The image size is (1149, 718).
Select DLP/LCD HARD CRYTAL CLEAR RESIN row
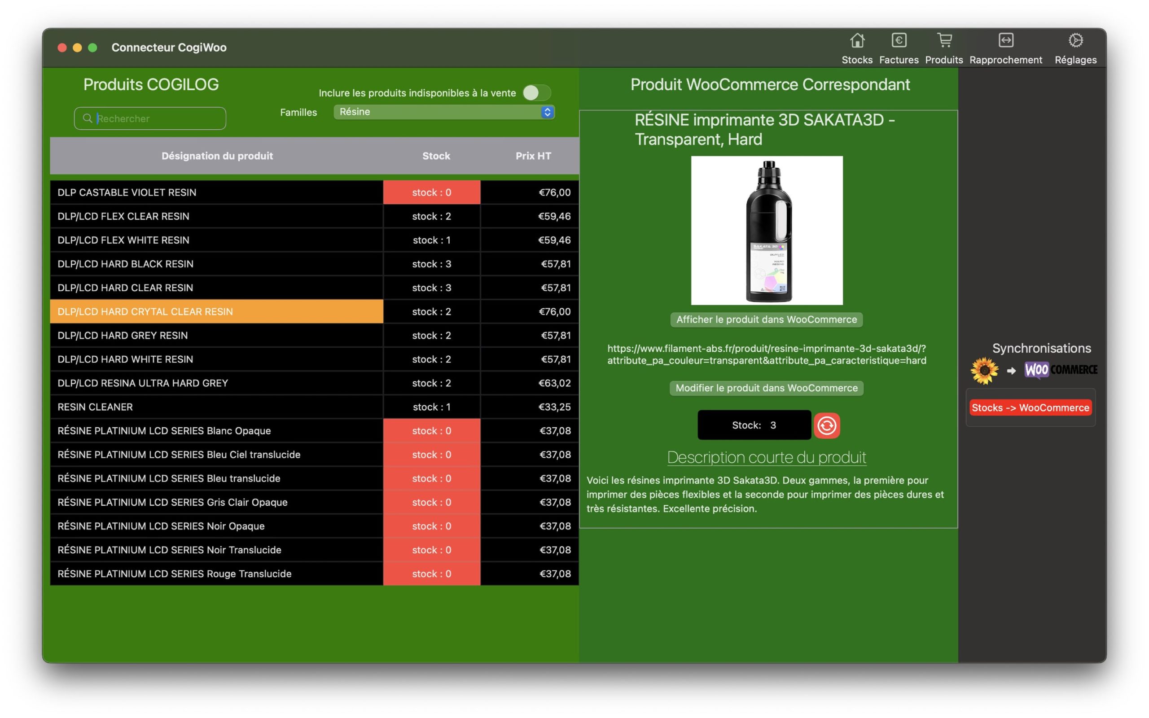click(314, 311)
